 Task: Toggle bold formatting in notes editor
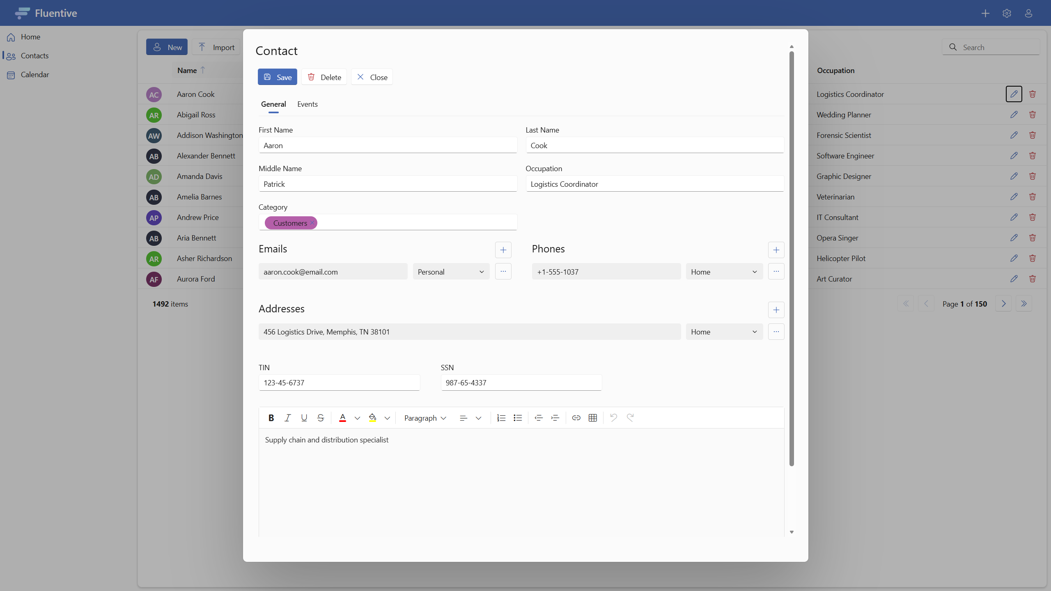coord(271,418)
